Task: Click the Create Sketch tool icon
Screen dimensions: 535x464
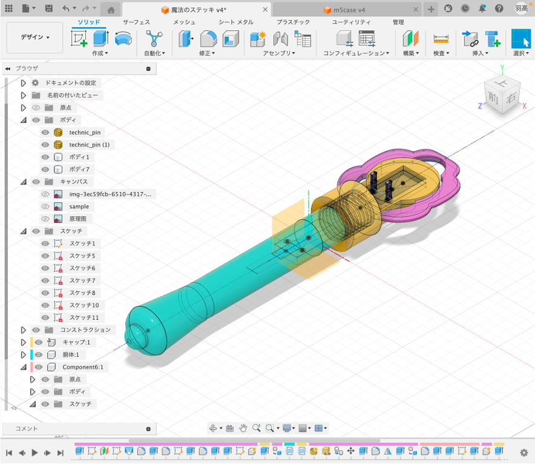Action: click(79, 39)
